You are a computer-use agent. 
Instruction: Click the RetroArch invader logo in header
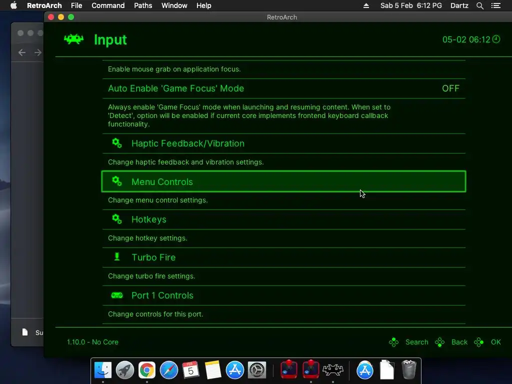[x=74, y=39]
